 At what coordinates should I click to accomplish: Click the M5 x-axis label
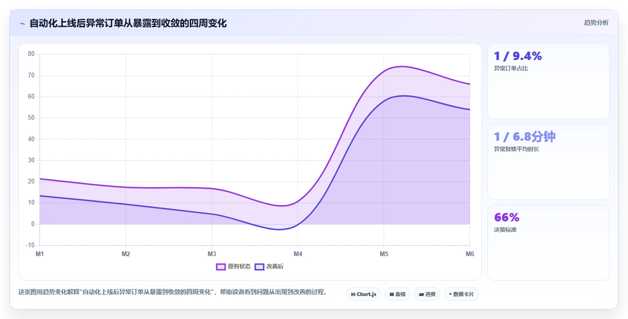click(384, 254)
